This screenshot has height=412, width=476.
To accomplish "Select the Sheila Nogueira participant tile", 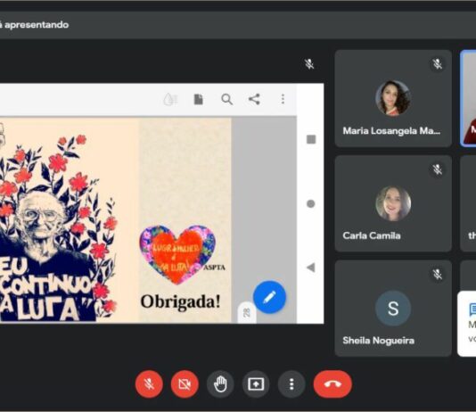I will [393, 309].
